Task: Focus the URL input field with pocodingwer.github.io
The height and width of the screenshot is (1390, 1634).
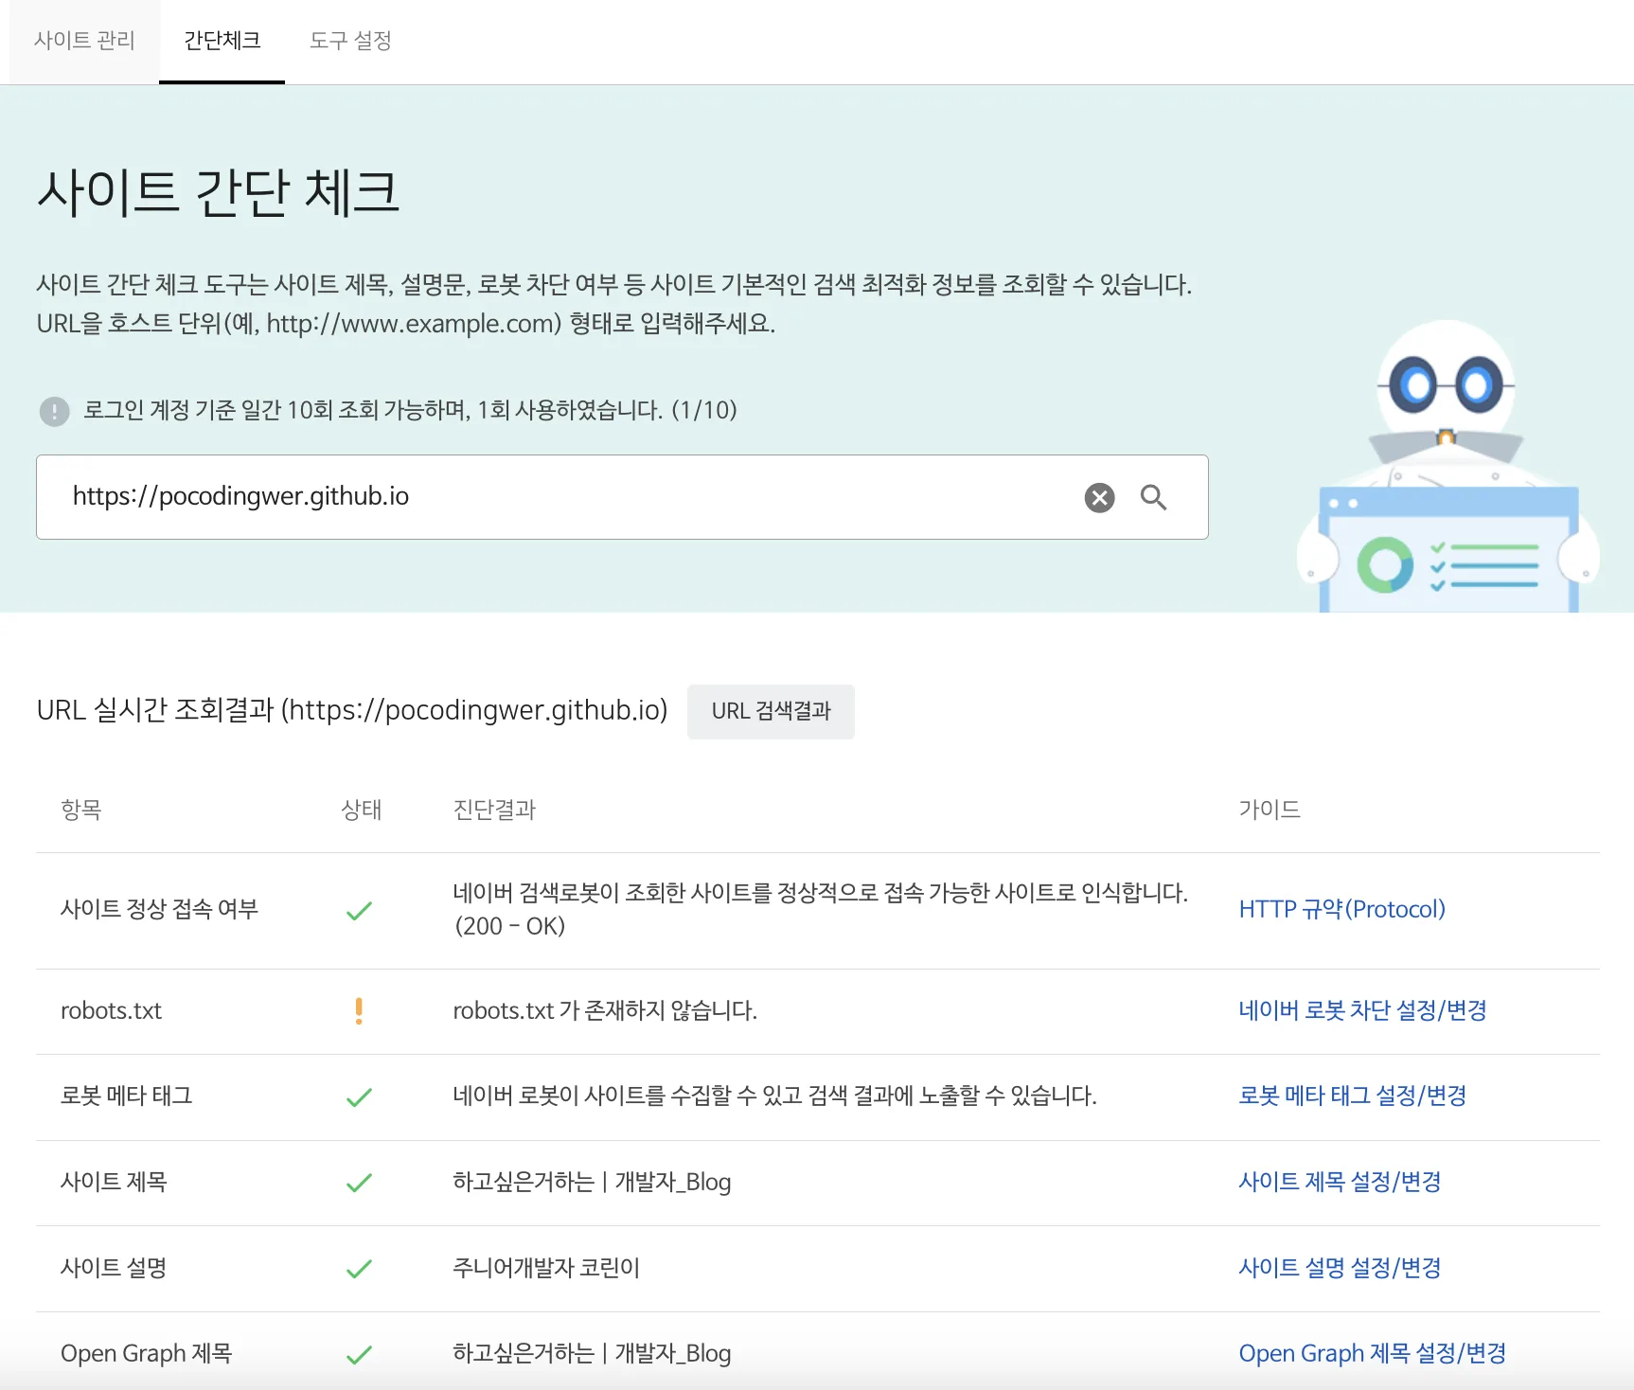Action: coord(568,497)
